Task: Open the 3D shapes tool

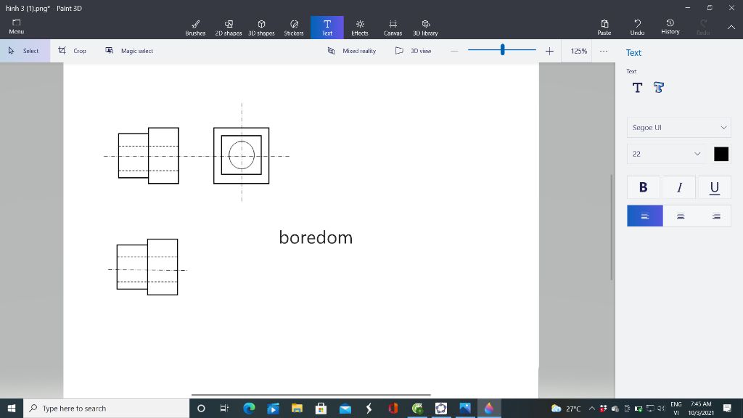Action: tap(261, 28)
